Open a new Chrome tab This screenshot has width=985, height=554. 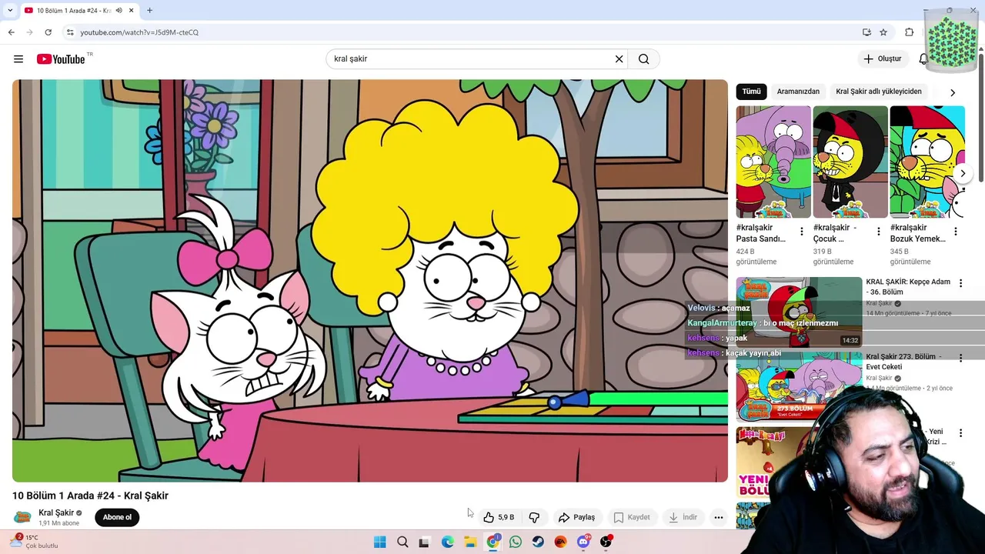pos(149,10)
